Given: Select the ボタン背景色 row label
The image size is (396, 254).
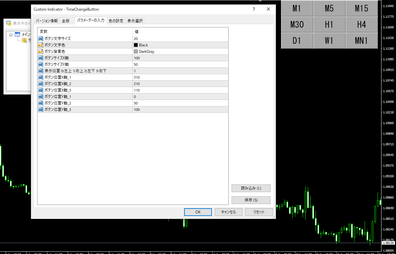Looking at the screenshot, I should pyautogui.click(x=55, y=52).
